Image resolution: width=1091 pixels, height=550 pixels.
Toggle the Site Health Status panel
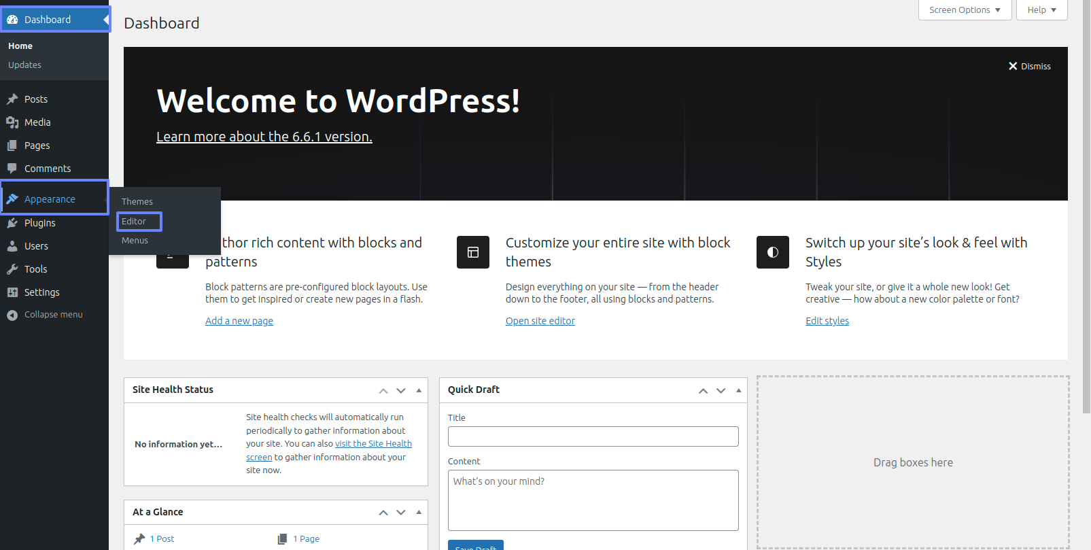coord(419,390)
